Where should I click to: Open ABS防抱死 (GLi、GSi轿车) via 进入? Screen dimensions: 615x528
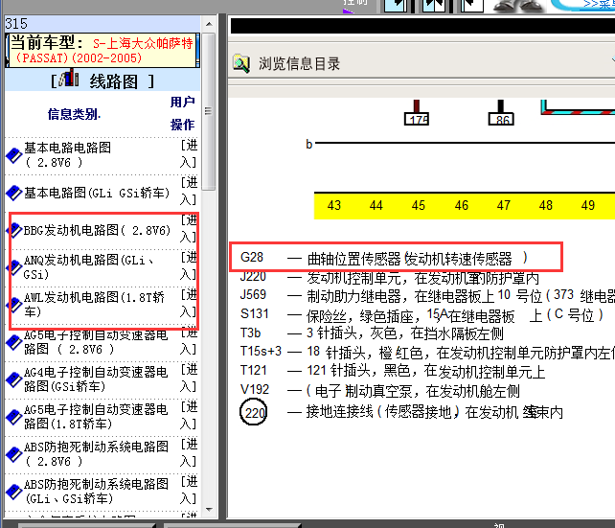pyautogui.click(x=189, y=490)
